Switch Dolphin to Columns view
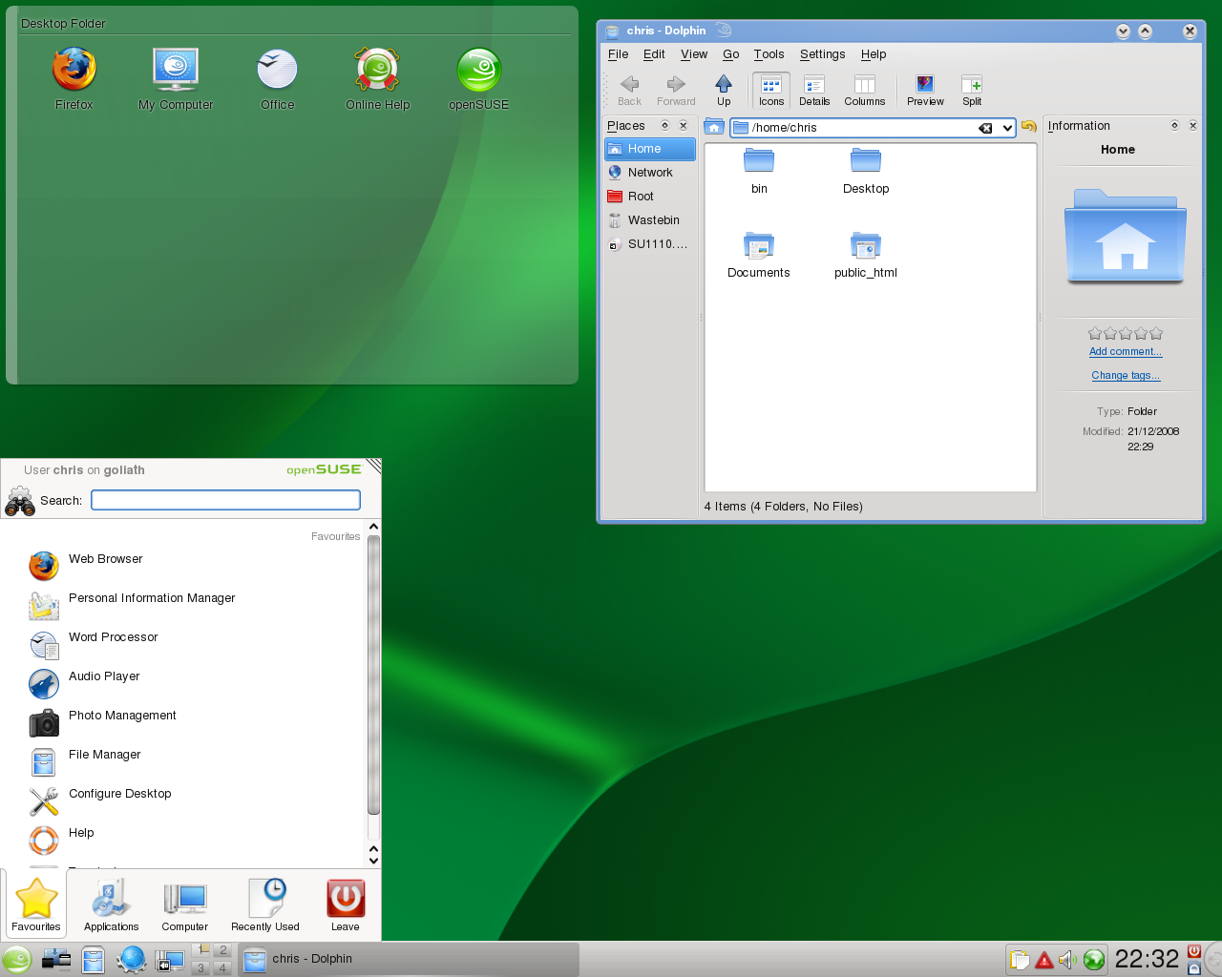The image size is (1222, 977). click(865, 91)
